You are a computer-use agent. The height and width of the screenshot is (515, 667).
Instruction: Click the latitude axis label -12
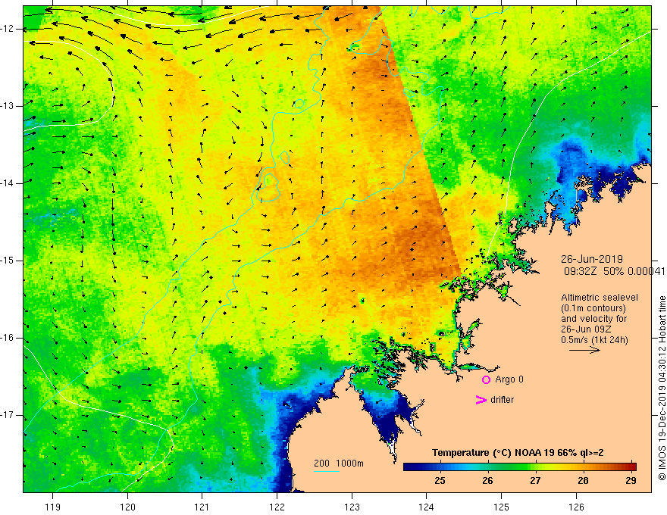point(8,29)
